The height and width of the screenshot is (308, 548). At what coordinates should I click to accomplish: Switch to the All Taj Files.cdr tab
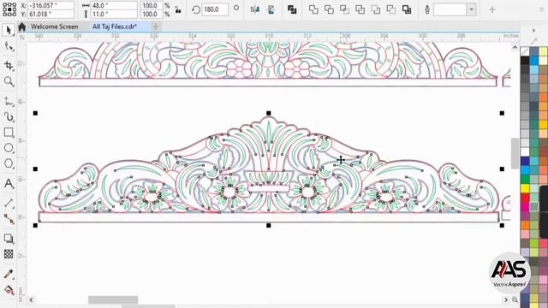coord(115,27)
